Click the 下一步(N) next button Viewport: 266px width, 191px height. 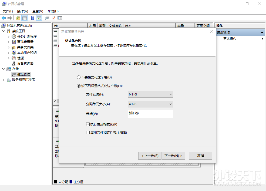174,156
